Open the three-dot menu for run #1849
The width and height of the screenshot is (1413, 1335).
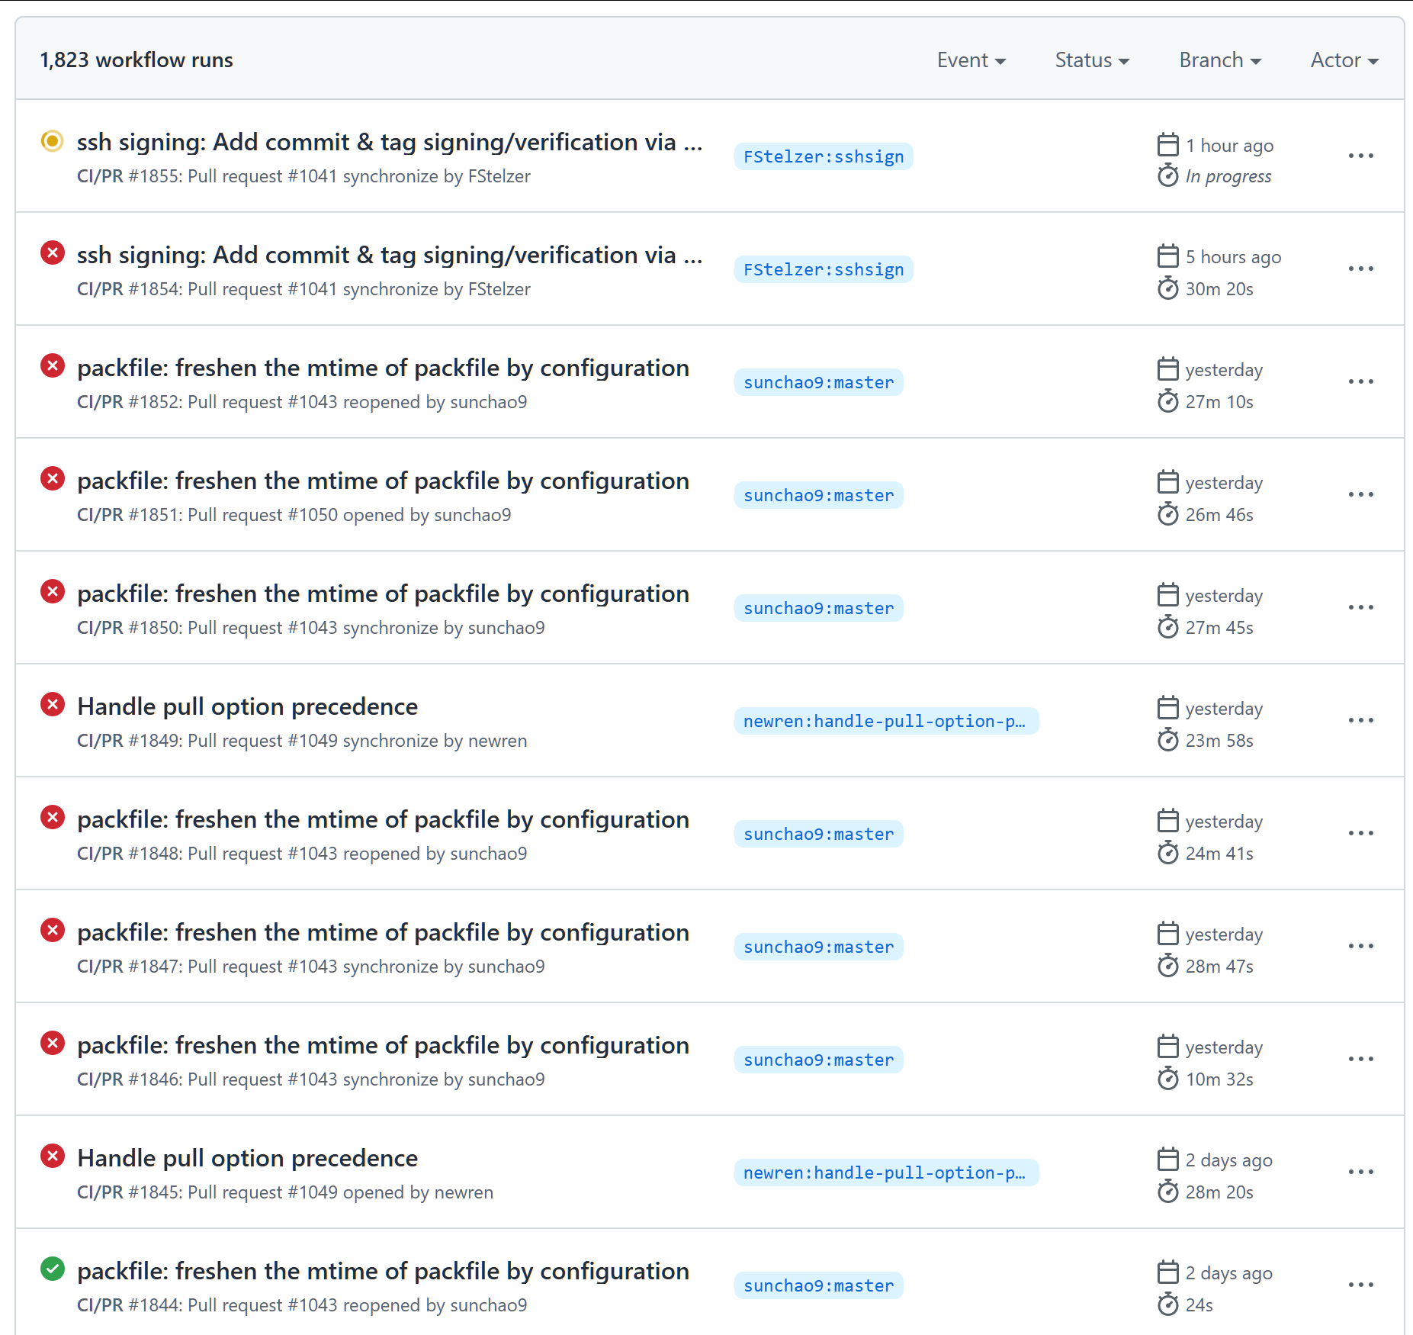click(1361, 720)
